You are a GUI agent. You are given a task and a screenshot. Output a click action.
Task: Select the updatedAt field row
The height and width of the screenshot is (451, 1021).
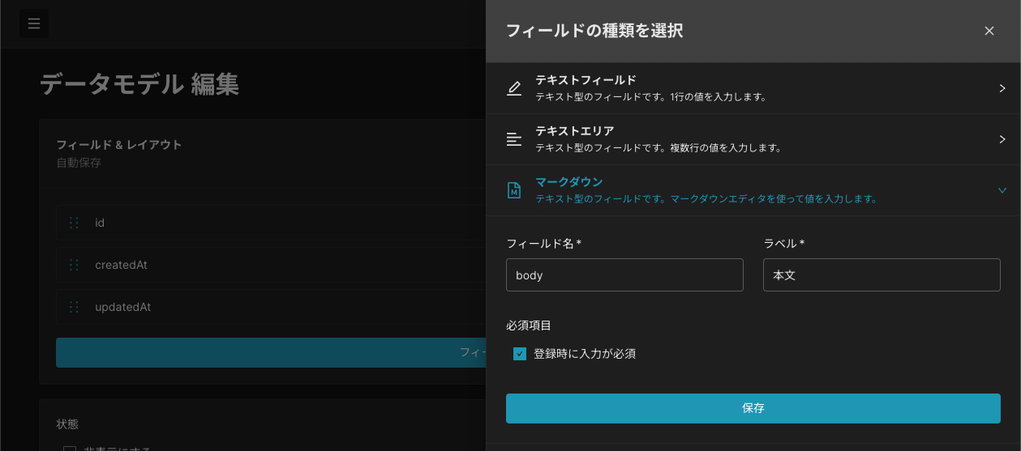click(x=271, y=307)
